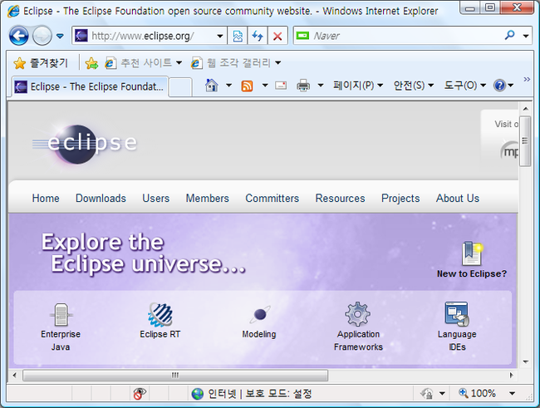The image size is (540, 408).
Task: Expand the address bar URL history
Action: [x=220, y=36]
